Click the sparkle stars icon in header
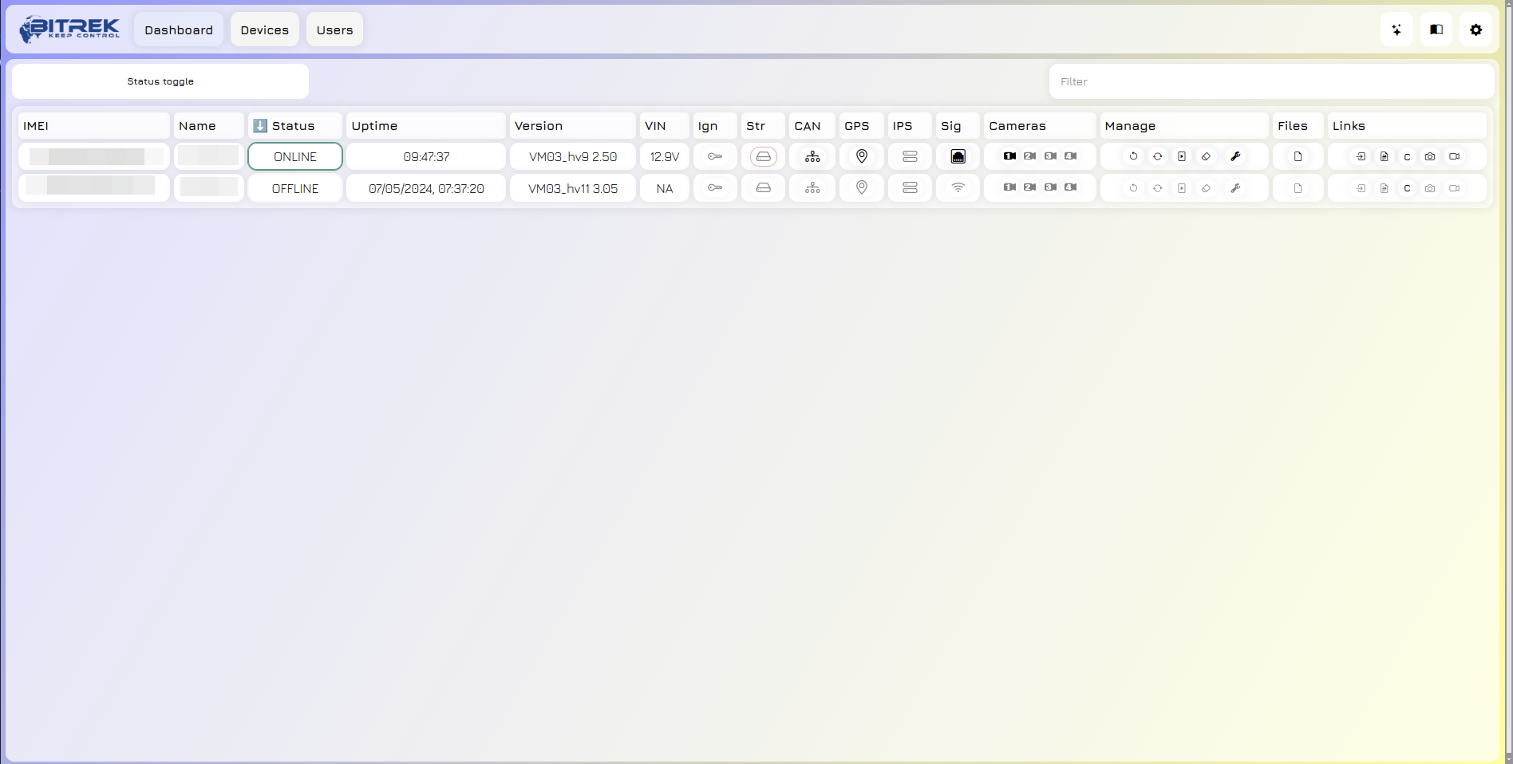This screenshot has width=1513, height=764. (1396, 30)
